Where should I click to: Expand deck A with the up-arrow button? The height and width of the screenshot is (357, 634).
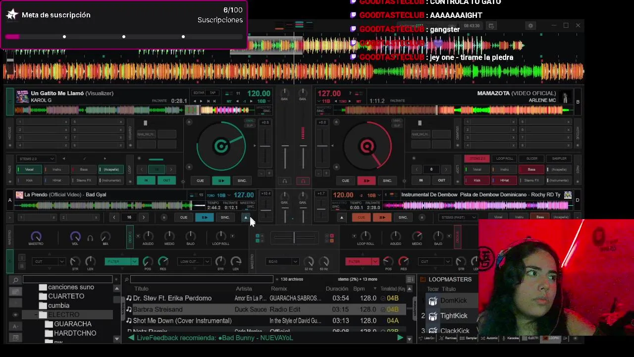[246, 217]
